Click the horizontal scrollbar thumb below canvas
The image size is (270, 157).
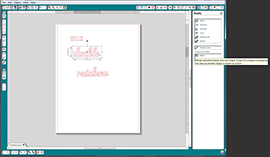[100, 148]
